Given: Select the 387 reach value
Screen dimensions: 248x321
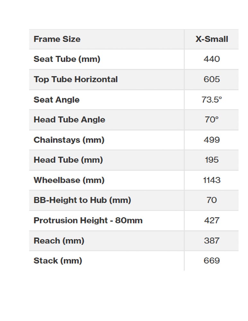Looking at the screenshot, I should tap(212, 240).
